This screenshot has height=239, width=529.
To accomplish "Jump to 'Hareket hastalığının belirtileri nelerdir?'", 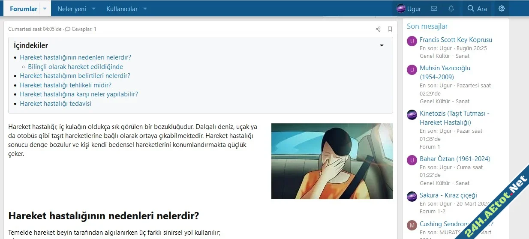I will pyautogui.click(x=75, y=76).
